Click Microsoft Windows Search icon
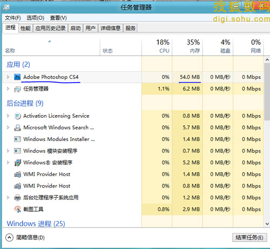 (17, 127)
